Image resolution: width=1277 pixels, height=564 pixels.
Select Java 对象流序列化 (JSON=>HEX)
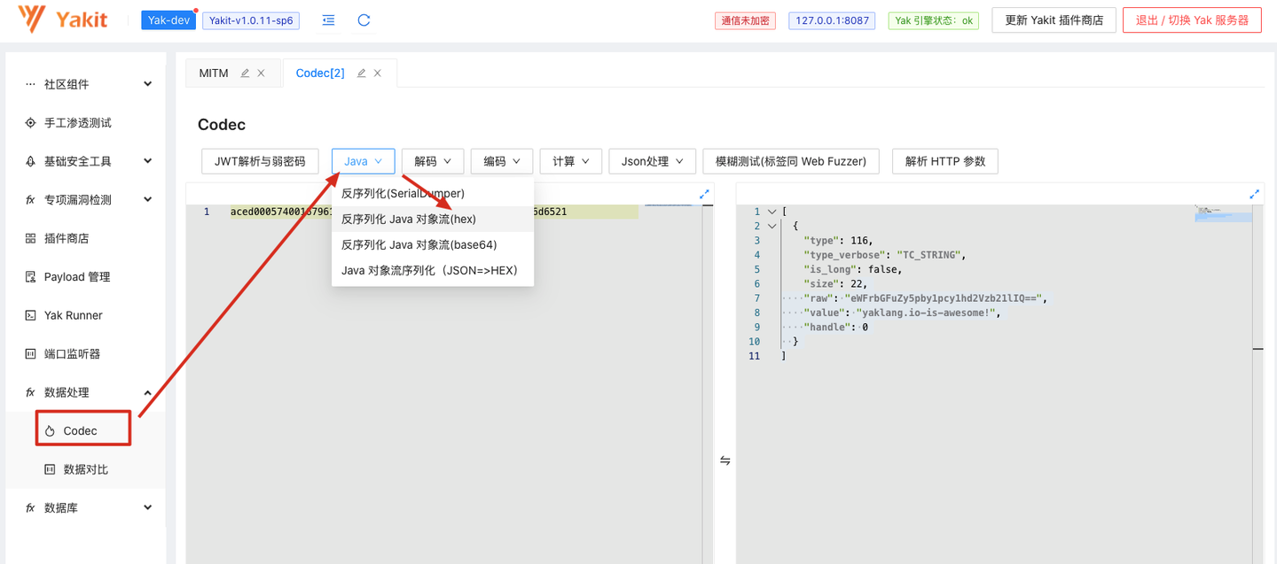pyautogui.click(x=433, y=270)
